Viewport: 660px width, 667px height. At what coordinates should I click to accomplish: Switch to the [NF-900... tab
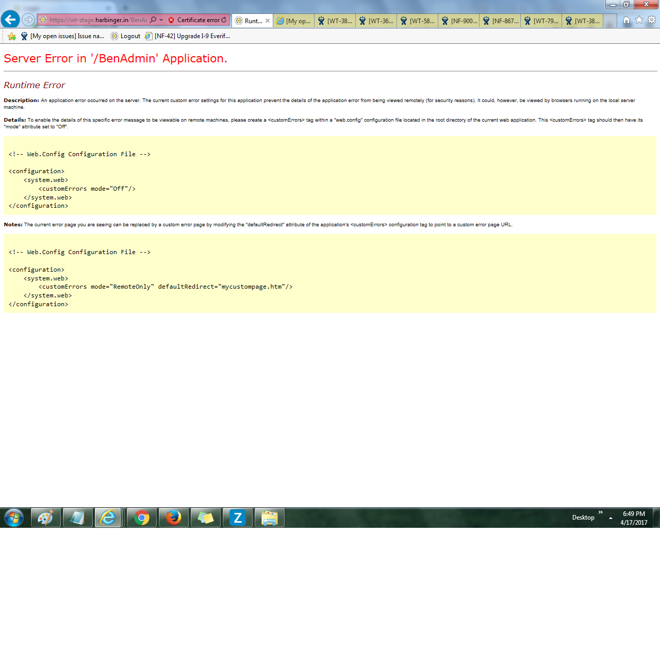pyautogui.click(x=459, y=21)
